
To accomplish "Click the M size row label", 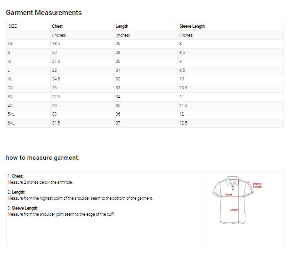I will coord(9,62).
